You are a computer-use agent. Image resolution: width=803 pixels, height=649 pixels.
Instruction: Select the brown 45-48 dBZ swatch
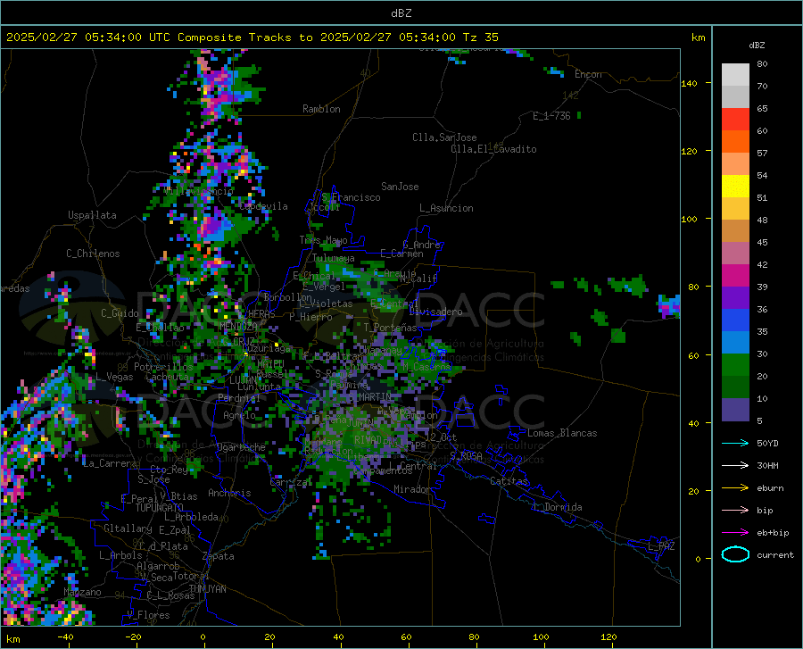pyautogui.click(x=735, y=231)
